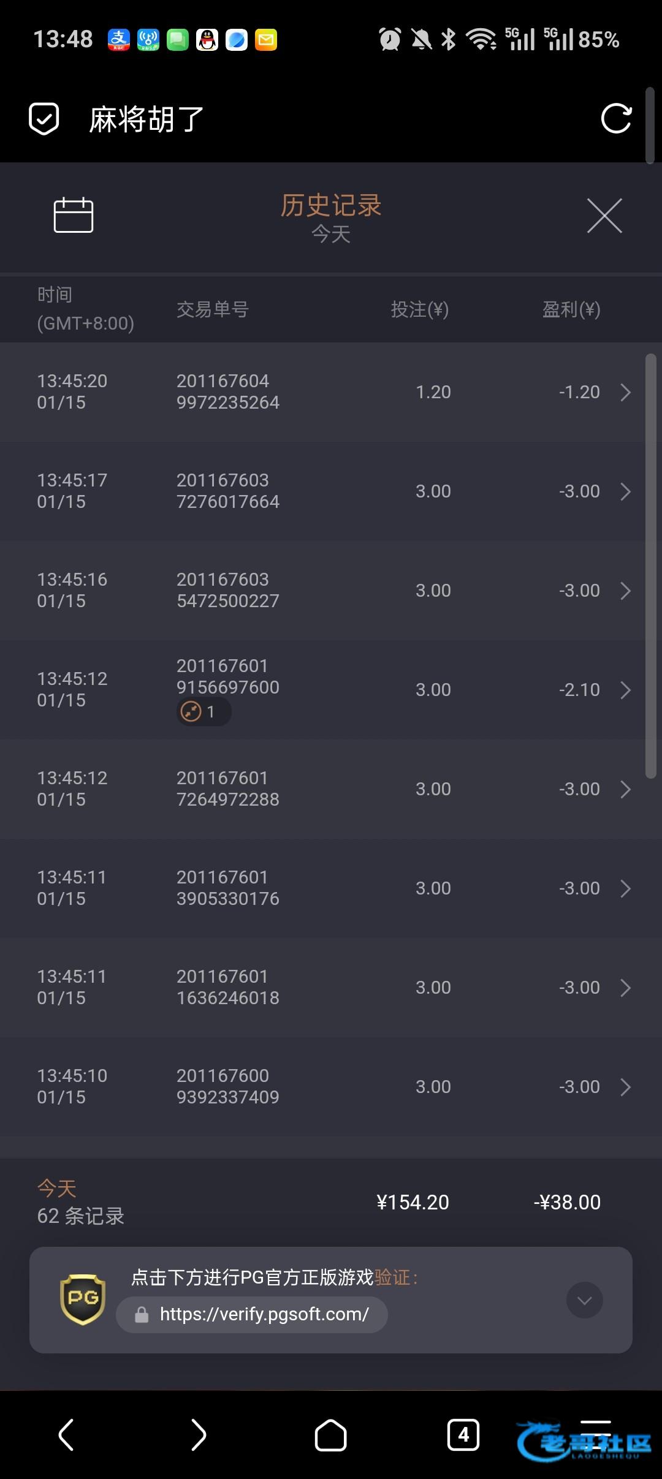Open the calendar date picker icon
The width and height of the screenshot is (662, 1479).
click(74, 215)
